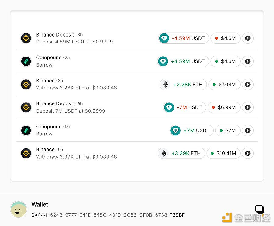Open the +3.39K ETH amount pill

coord(181,153)
